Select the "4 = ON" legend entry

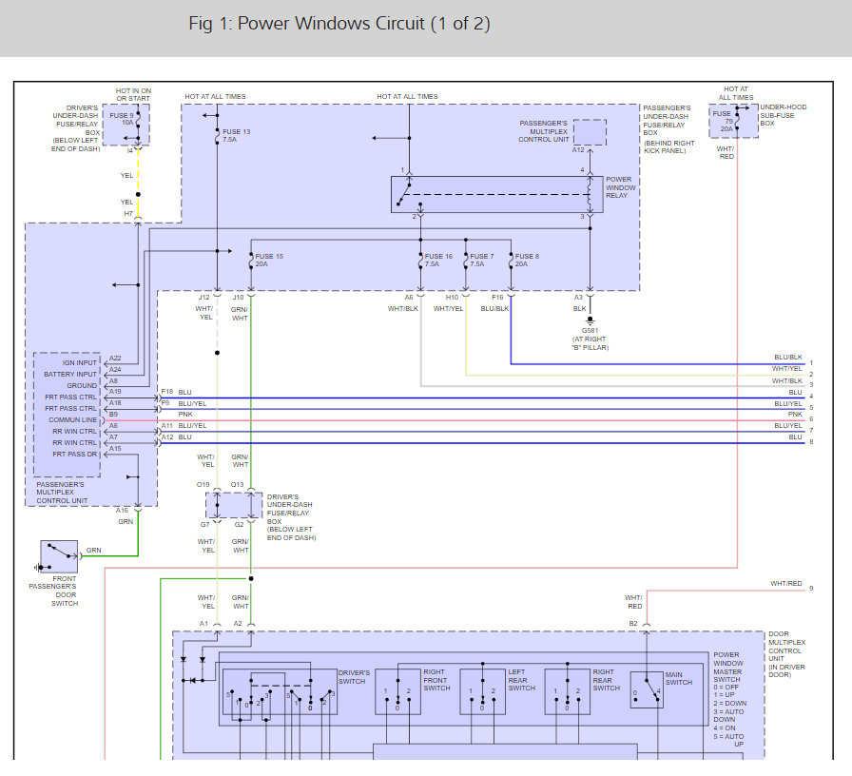click(x=725, y=727)
